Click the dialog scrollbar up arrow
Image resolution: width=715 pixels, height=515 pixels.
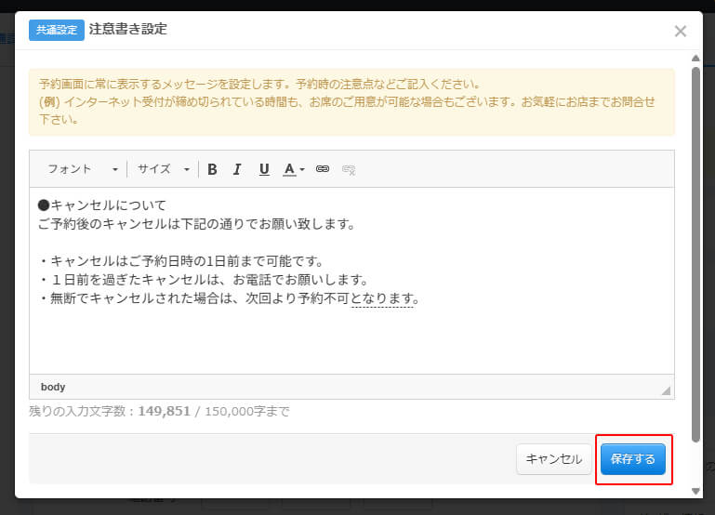[696, 59]
